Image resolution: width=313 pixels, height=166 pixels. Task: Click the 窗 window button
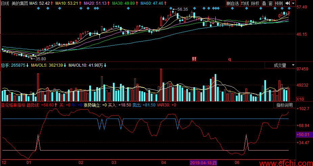coord(270,3)
